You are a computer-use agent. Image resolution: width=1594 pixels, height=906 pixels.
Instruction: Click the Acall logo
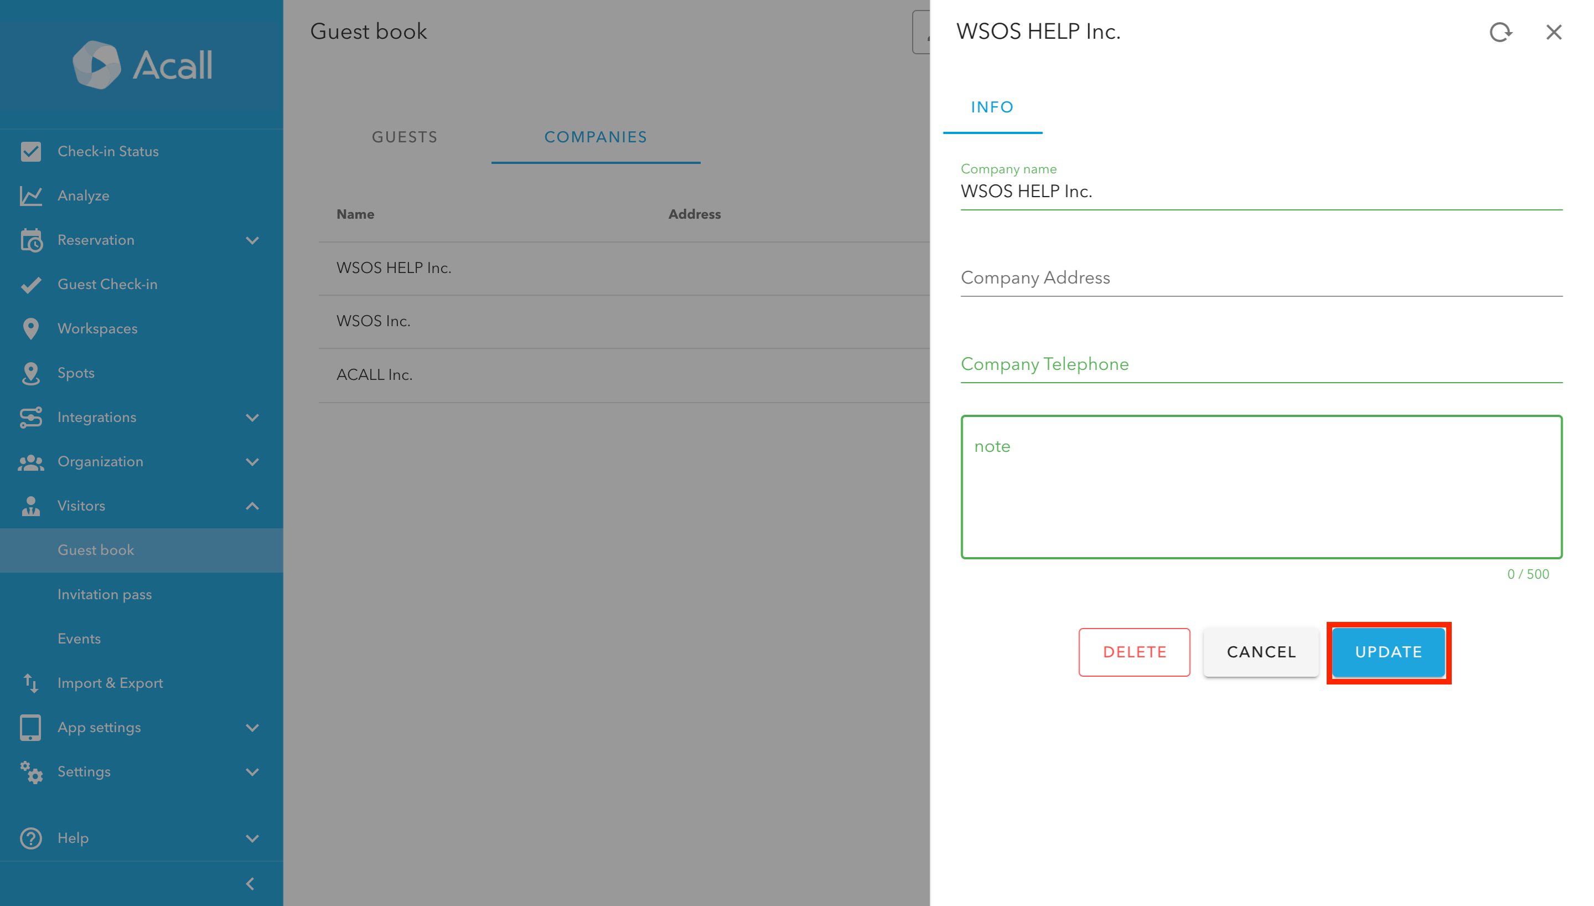[x=142, y=65]
